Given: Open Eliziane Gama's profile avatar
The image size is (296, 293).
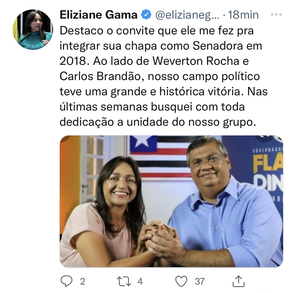Looking at the screenshot, I should click(x=33, y=30).
